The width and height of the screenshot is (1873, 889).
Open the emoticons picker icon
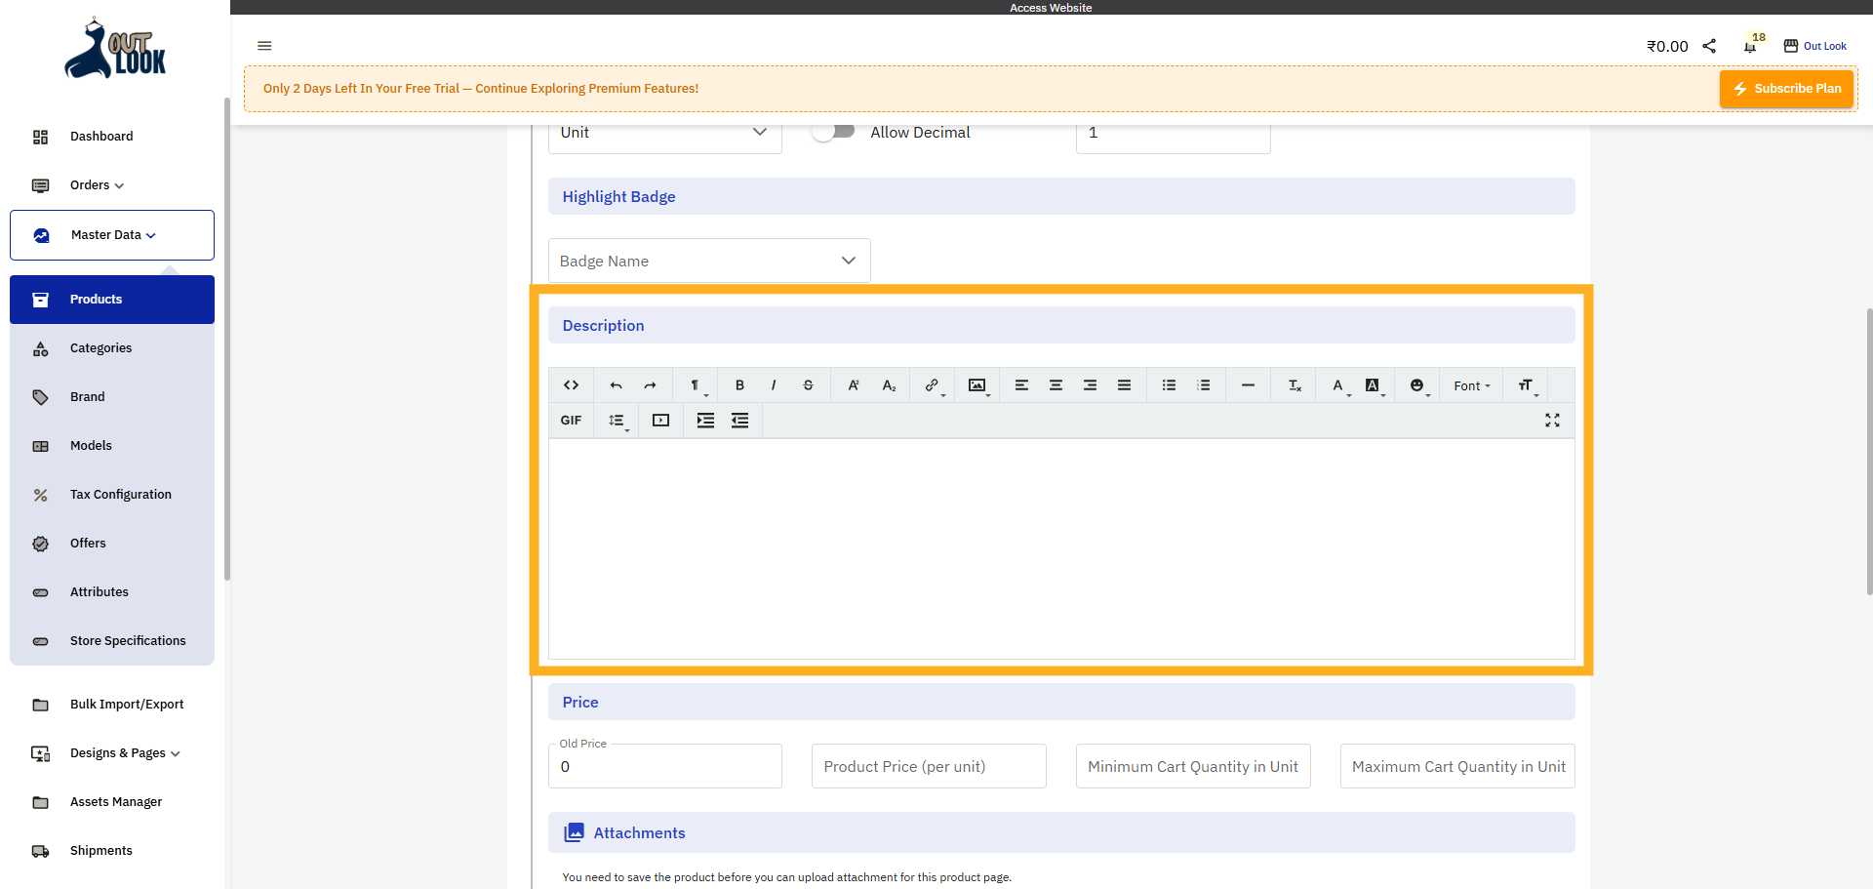coord(1416,385)
